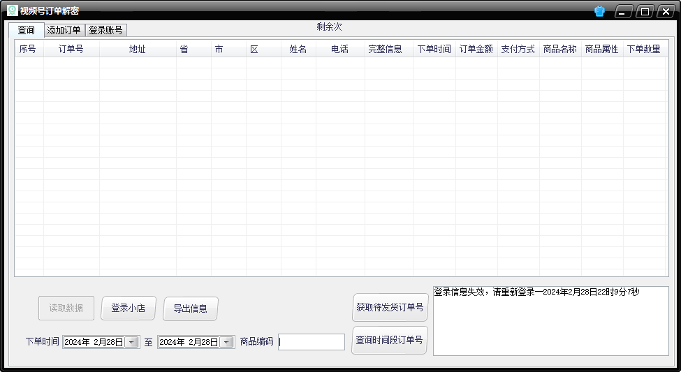
Task: Maximize the application window
Action: click(x=645, y=11)
